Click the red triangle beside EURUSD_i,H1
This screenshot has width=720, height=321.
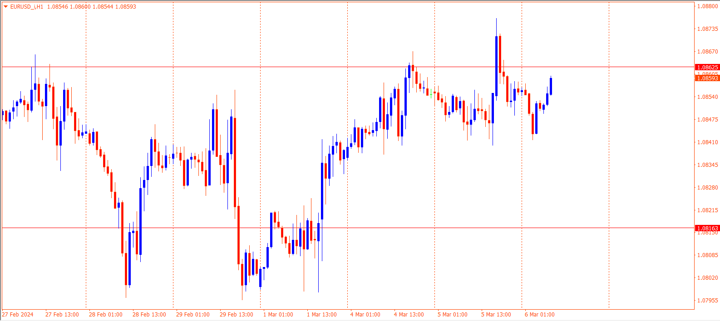pos(5,7)
